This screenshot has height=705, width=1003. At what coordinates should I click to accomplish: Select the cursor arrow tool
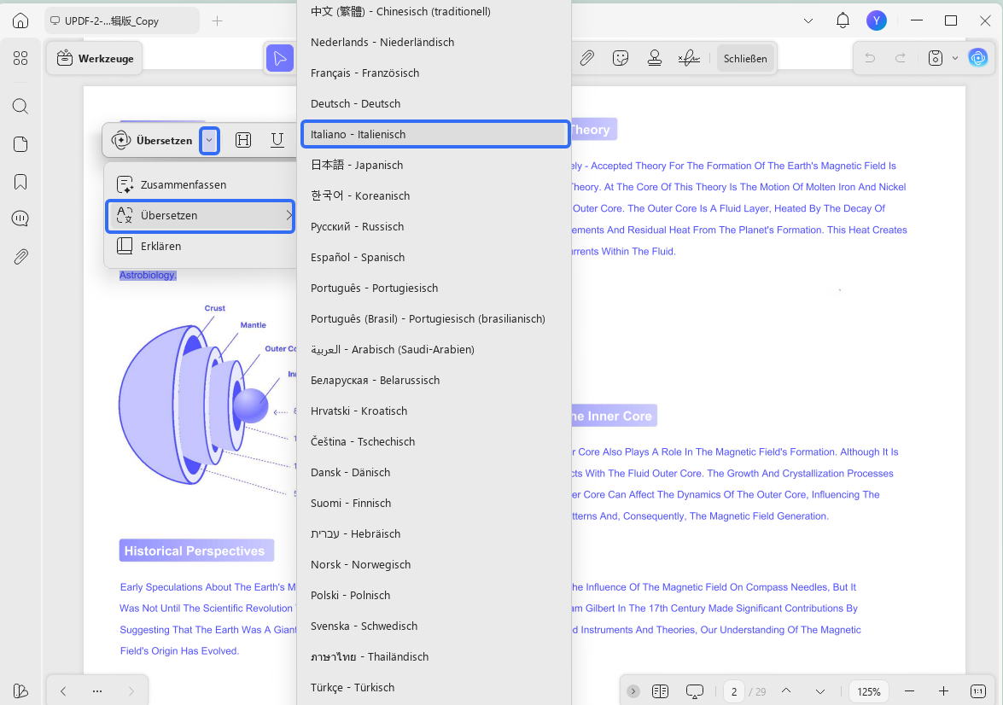point(279,58)
